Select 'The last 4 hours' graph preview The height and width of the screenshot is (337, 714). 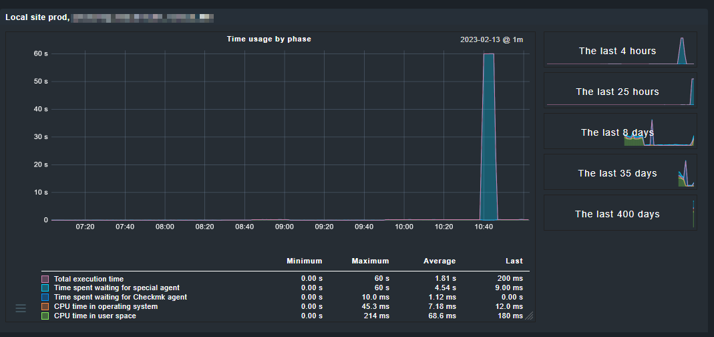click(620, 49)
